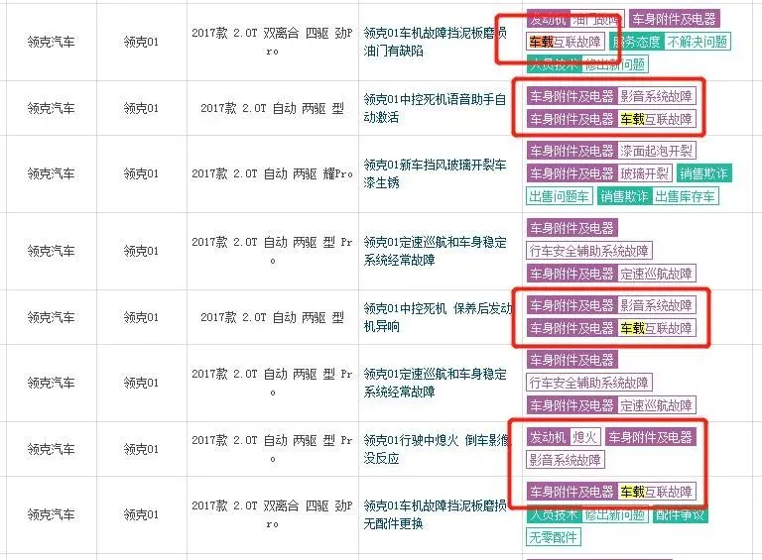Click 车载互联故障 tag in 无配件更换 row

657,492
